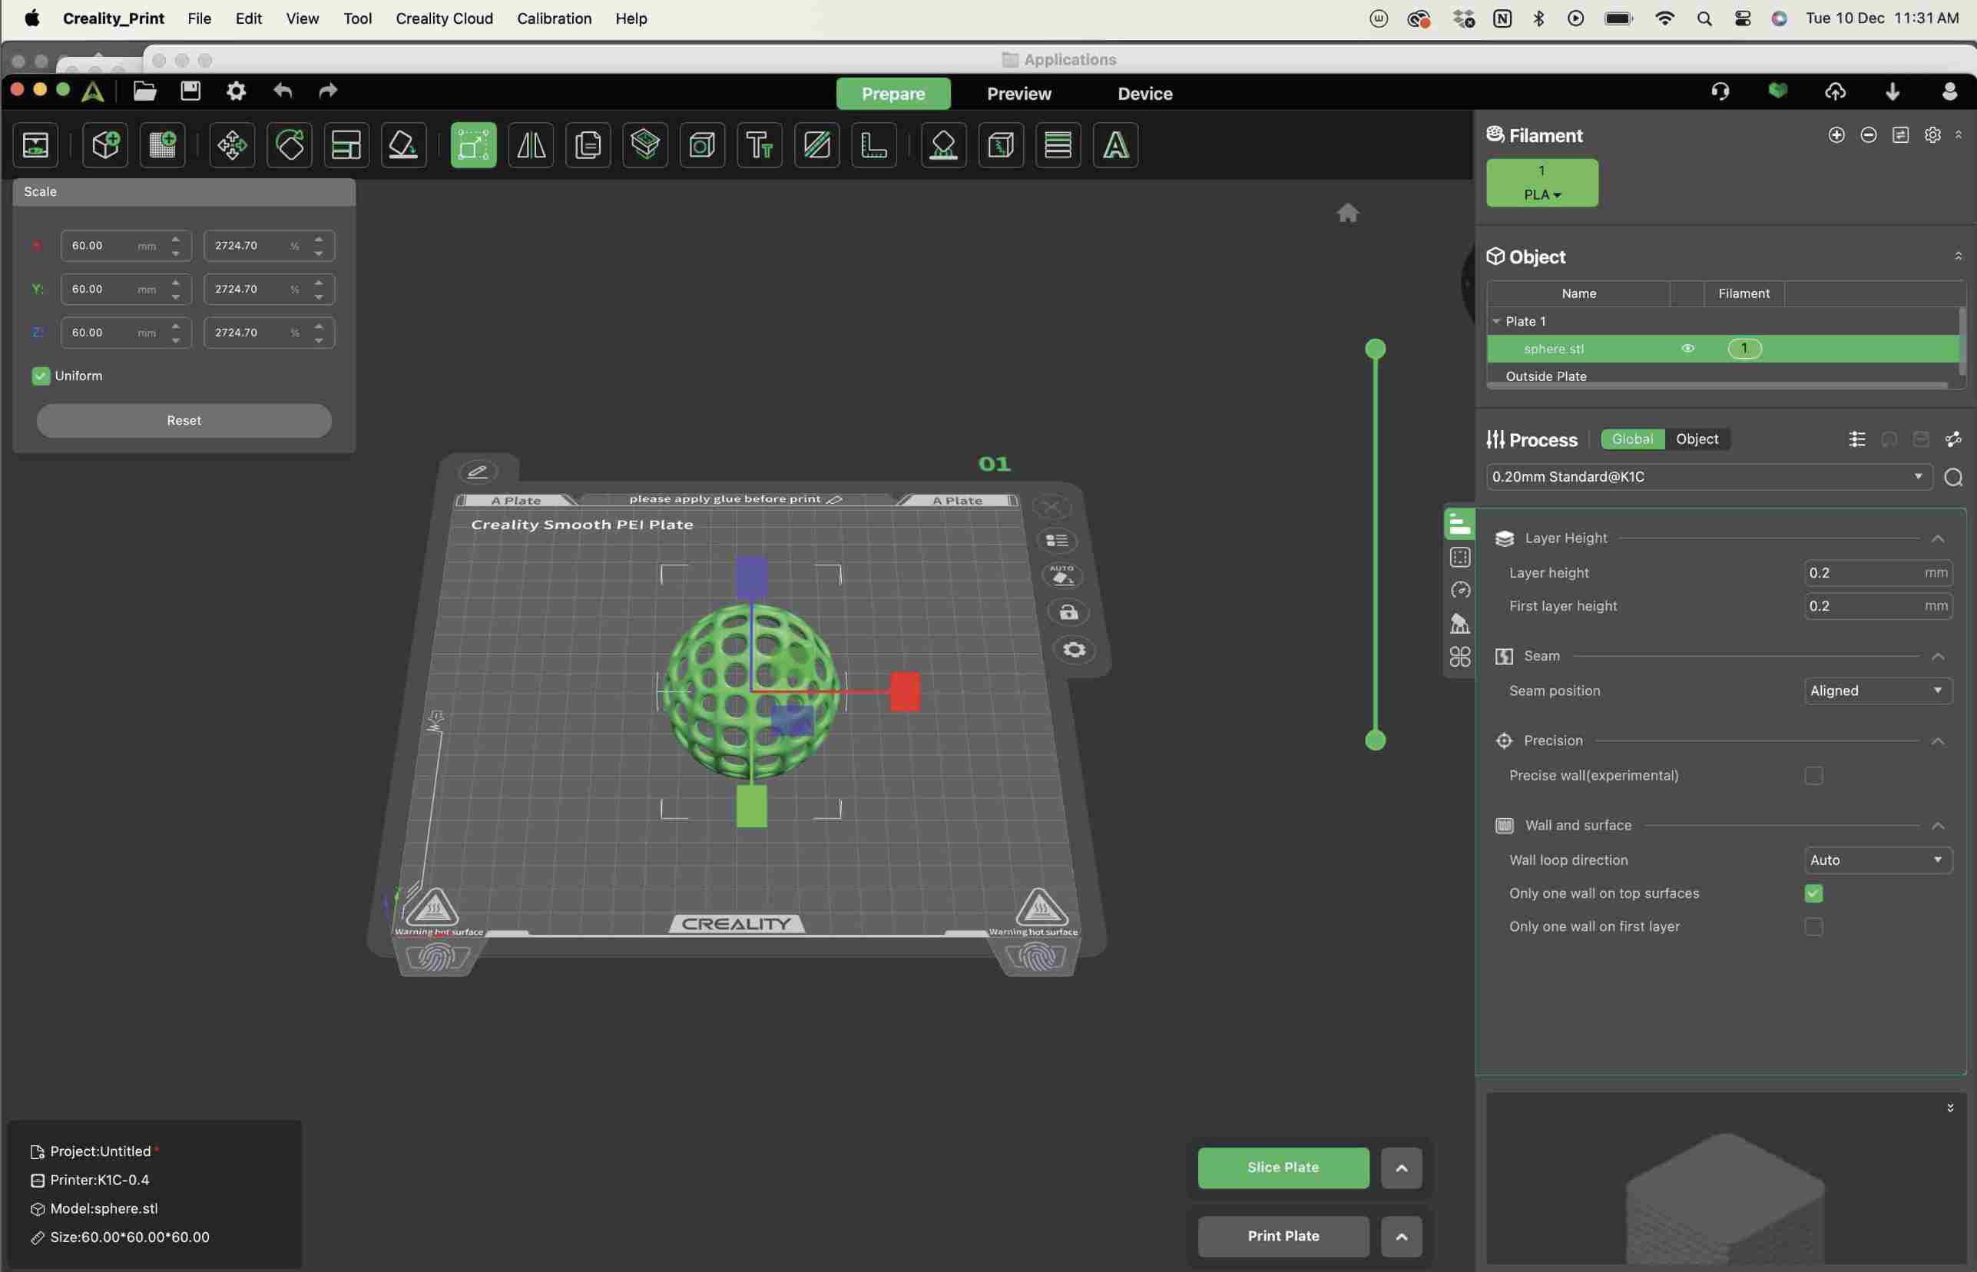1977x1272 pixels.
Task: Click the add plate grid icon
Action: point(163,145)
